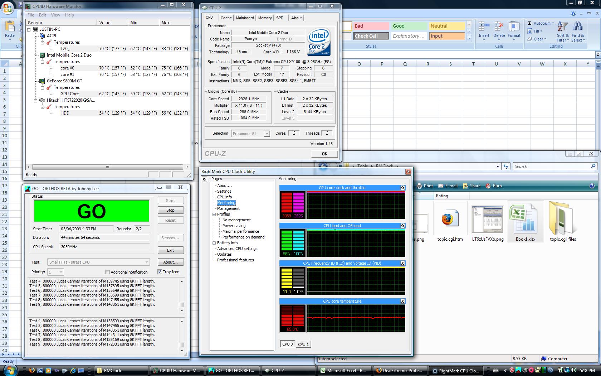Click the Exit button in ORTHOS
Viewport: 601px width, 376px height.
[x=170, y=250]
